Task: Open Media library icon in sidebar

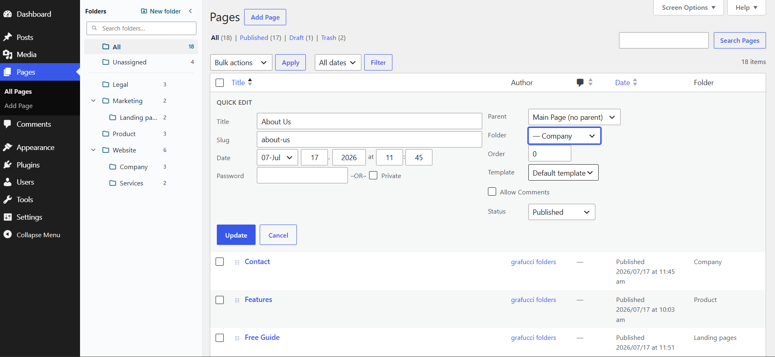Action: tap(8, 55)
